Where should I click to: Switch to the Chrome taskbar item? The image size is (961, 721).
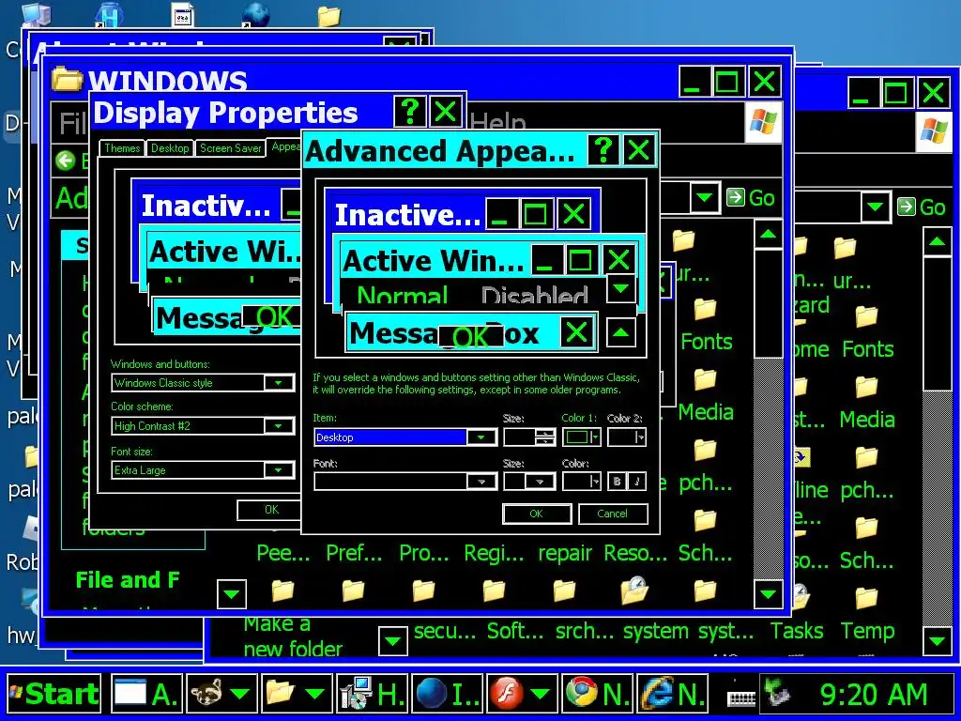[x=598, y=694]
